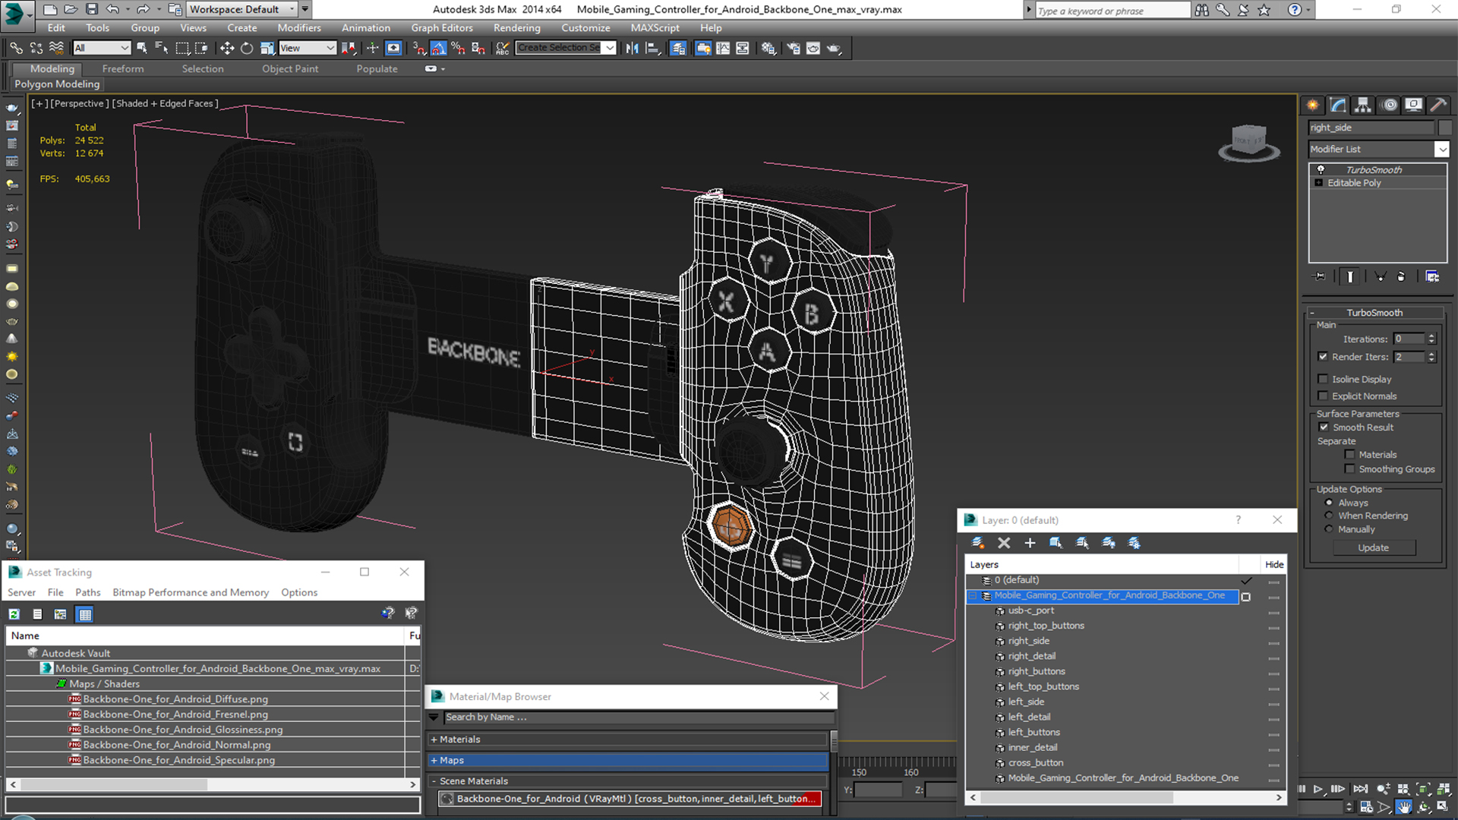
Task: Select the Pan View hand icon
Action: coord(1405,807)
